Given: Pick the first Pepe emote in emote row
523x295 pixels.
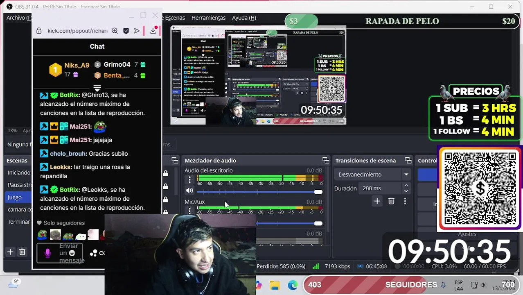Looking at the screenshot, I should click(42, 234).
